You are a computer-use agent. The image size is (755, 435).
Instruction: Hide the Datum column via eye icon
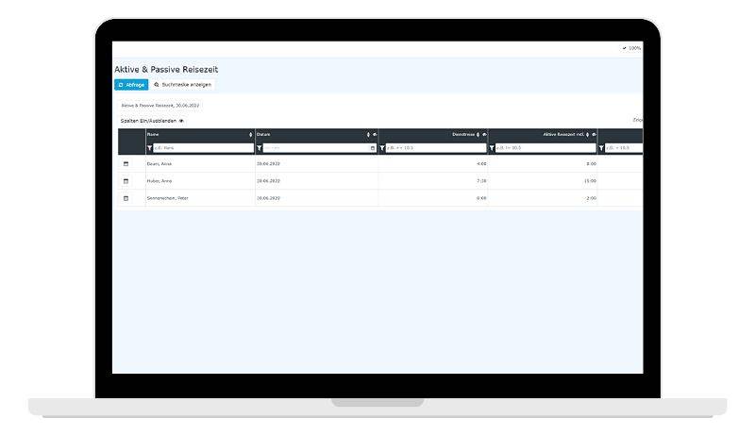pyautogui.click(x=375, y=135)
